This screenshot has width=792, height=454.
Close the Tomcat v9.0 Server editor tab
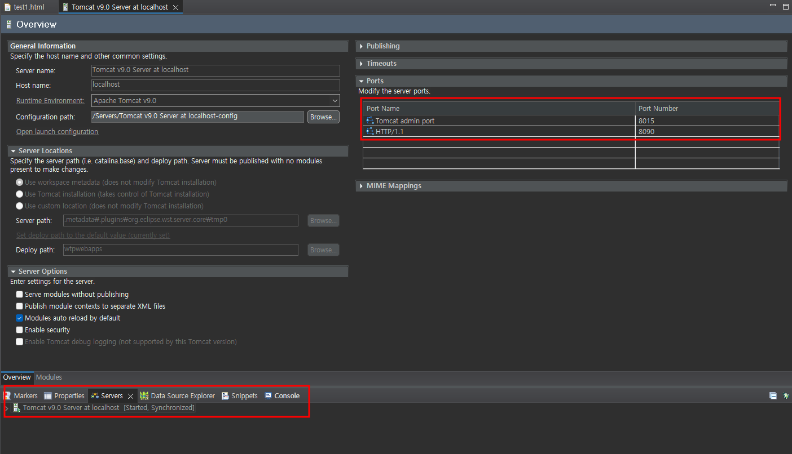coord(175,7)
